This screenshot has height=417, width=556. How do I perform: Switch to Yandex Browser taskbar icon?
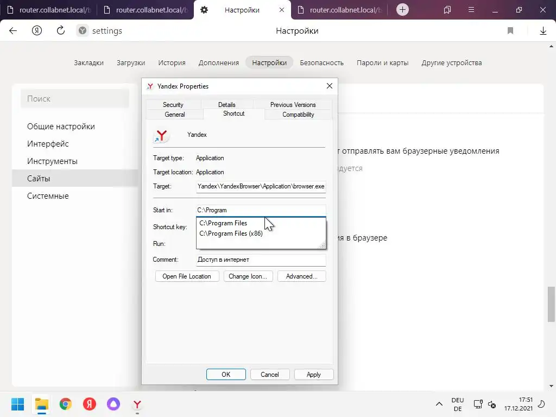coord(137,404)
